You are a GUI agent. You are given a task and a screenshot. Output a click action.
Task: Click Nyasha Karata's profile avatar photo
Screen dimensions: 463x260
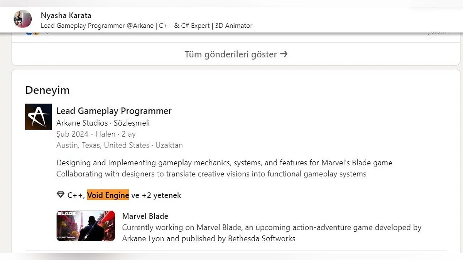tap(23, 19)
